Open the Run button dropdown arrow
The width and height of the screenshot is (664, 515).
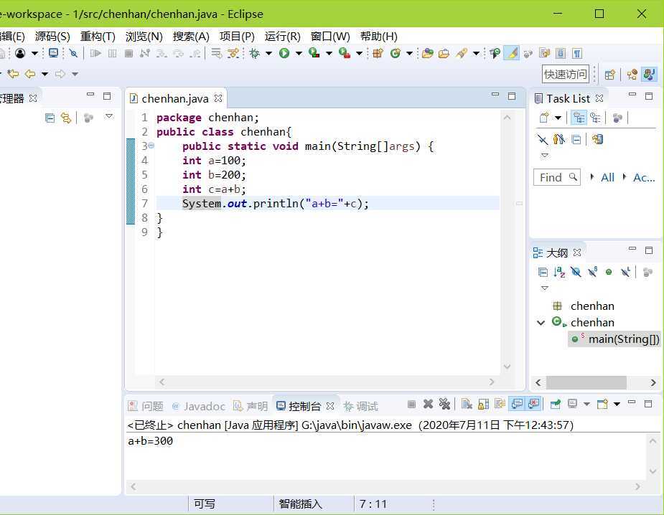click(299, 53)
